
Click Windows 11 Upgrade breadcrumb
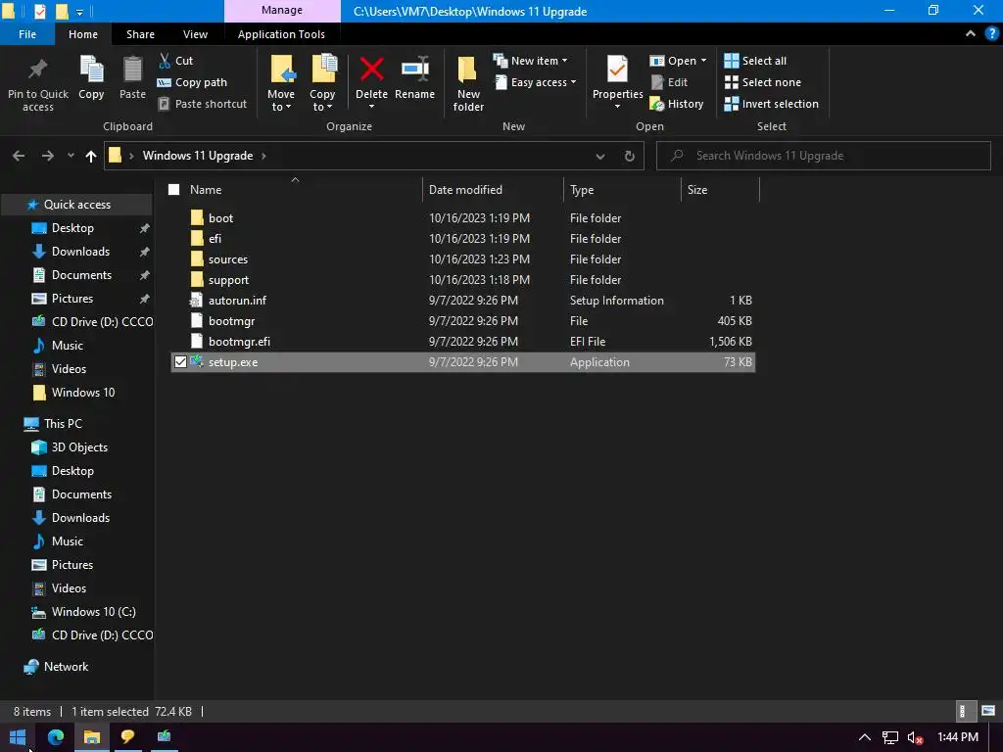click(x=198, y=156)
